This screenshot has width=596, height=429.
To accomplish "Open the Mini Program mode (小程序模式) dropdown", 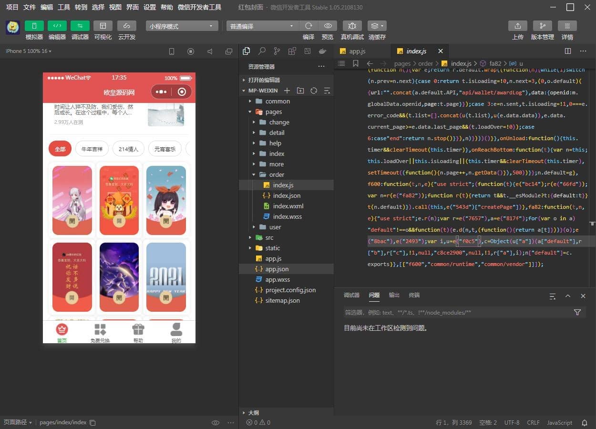I will [x=182, y=26].
